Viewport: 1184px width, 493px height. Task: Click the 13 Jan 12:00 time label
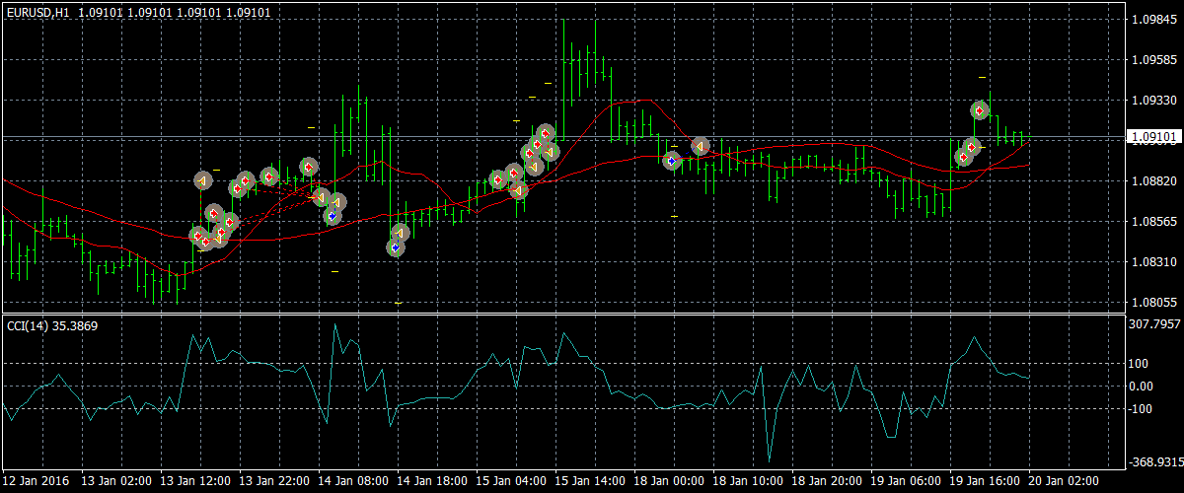pyautogui.click(x=195, y=480)
